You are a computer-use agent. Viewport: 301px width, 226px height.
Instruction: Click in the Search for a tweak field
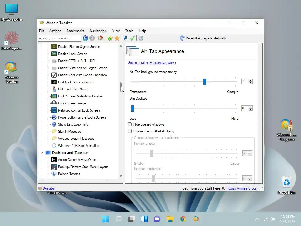[x=59, y=38]
